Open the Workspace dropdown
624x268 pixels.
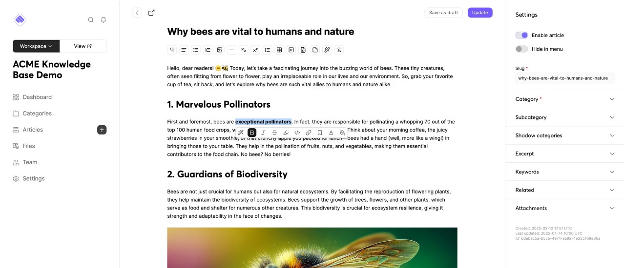(x=36, y=46)
